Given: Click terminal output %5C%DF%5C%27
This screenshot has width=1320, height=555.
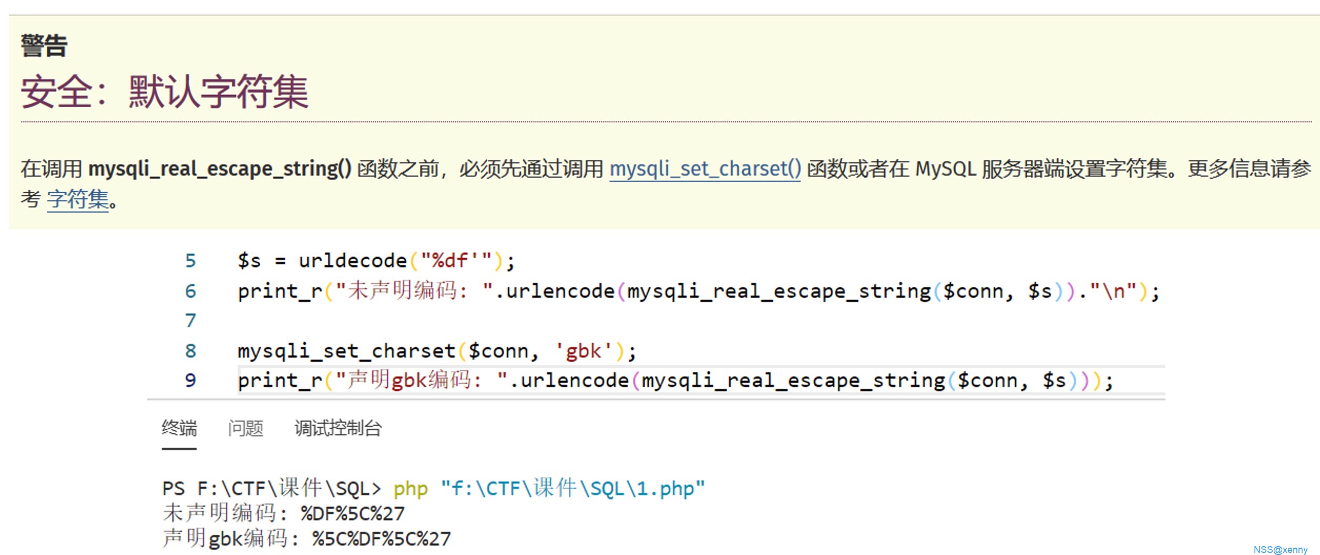Looking at the screenshot, I should [x=381, y=539].
